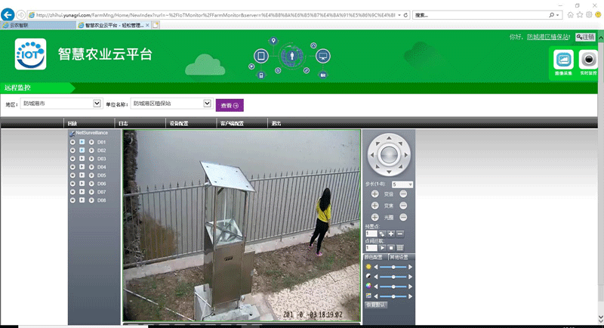Click the purple 查看 view button

coord(230,106)
